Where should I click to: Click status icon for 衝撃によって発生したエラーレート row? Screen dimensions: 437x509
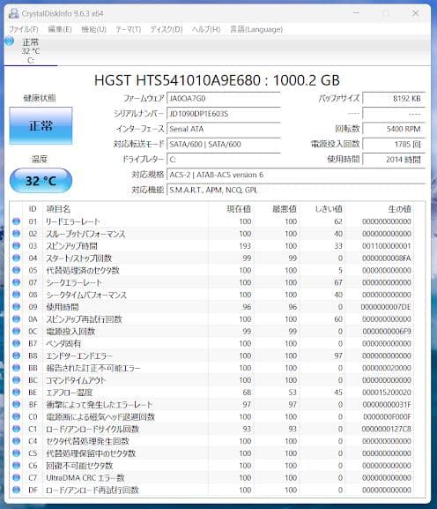click(x=16, y=404)
